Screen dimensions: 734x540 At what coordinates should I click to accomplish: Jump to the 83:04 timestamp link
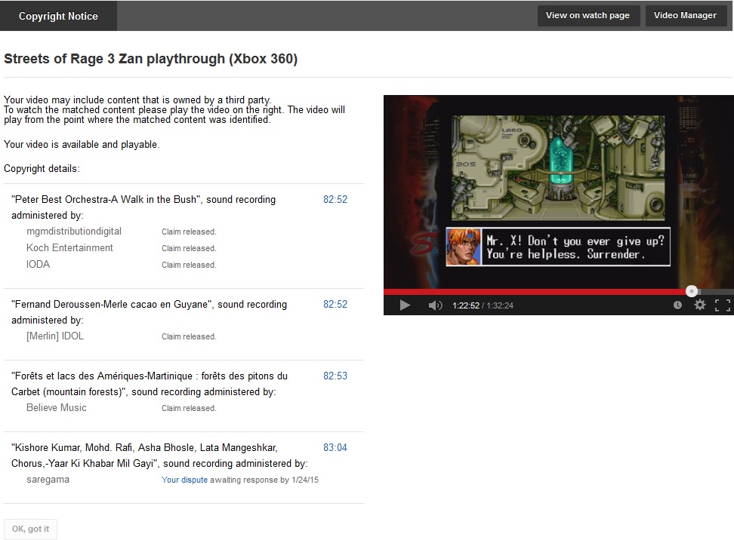335,447
